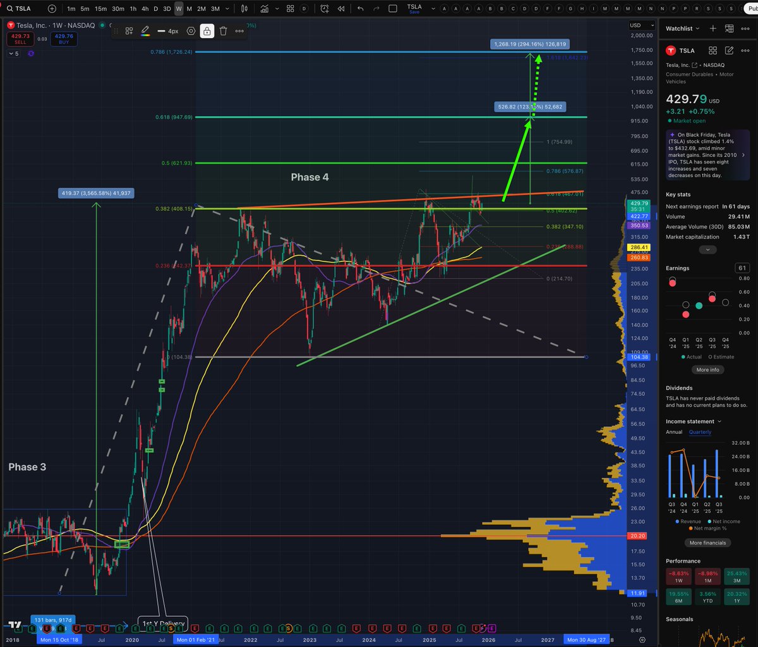
Task: Open the layout setup square icon
Action: point(392,9)
